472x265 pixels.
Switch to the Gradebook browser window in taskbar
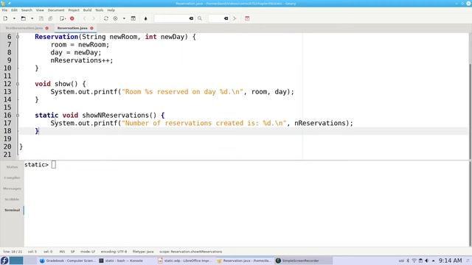(x=67, y=261)
